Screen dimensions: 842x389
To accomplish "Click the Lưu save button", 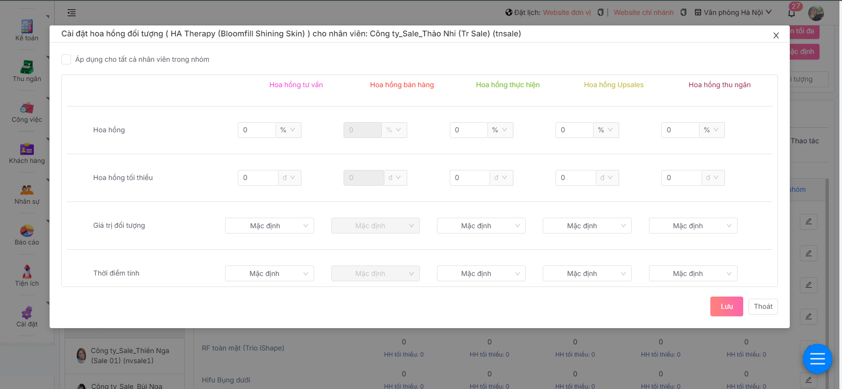I will pos(726,306).
